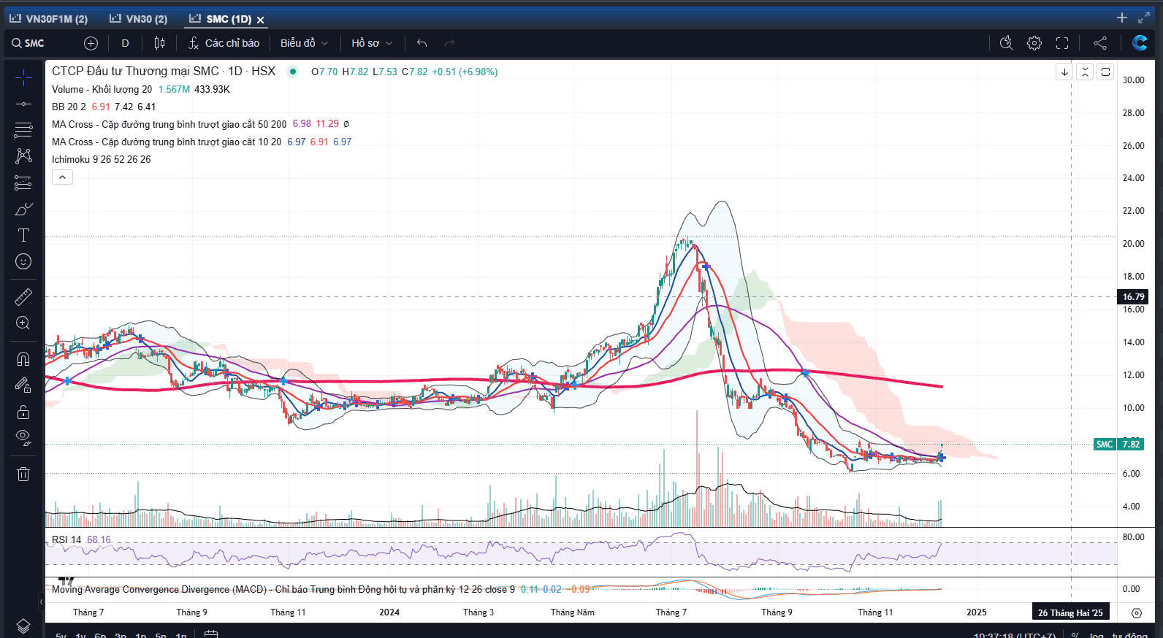Select the RSI 14 legend label
This screenshot has height=638, width=1163.
[66, 539]
